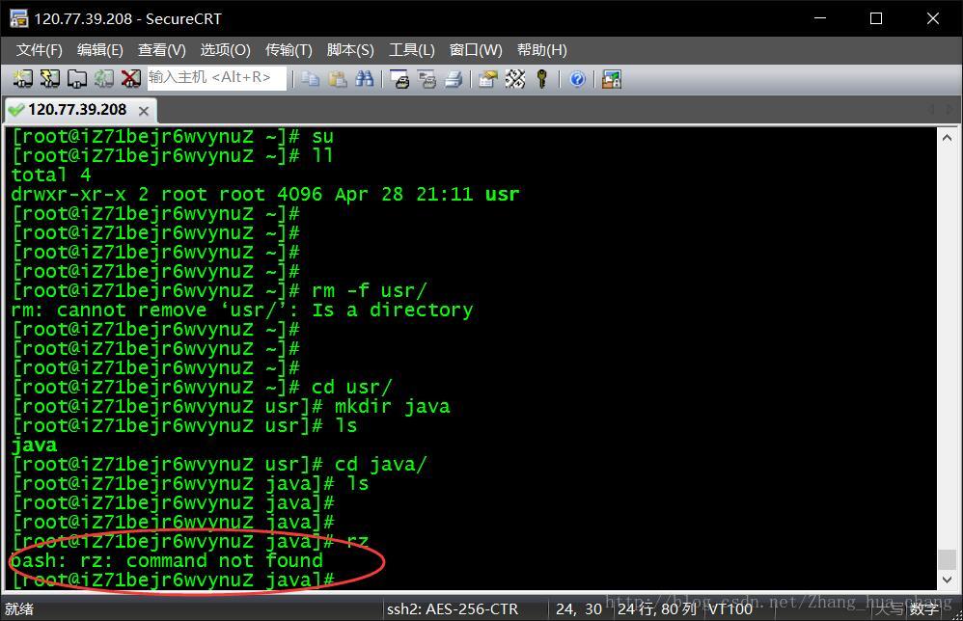Click the Print Screen toolbar icon

coord(399,78)
